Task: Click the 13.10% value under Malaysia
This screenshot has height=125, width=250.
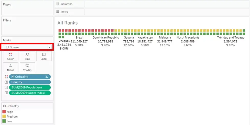Action: [x=165, y=45]
